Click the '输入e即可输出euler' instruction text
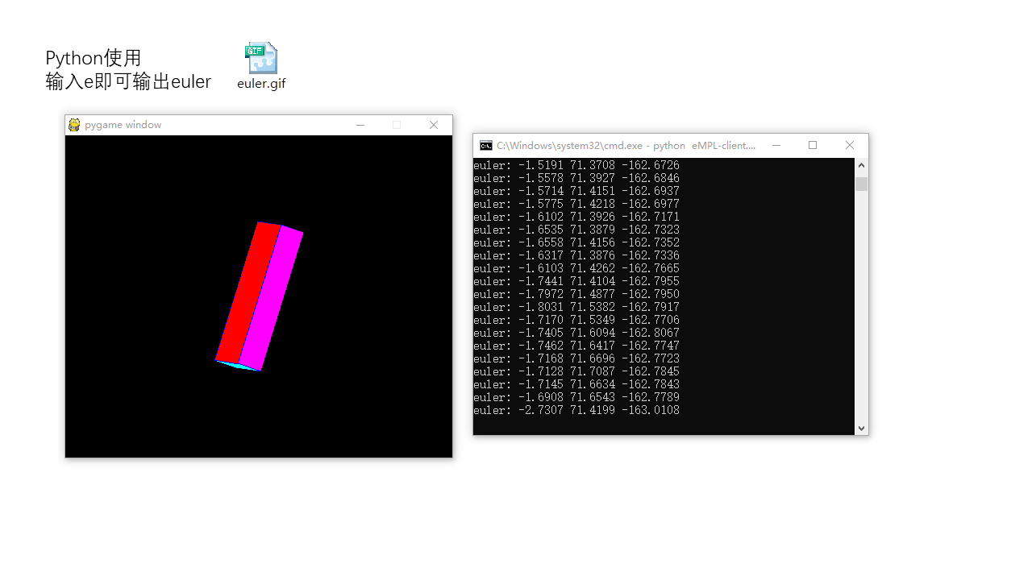Viewport: 1032px width, 580px height. click(128, 81)
